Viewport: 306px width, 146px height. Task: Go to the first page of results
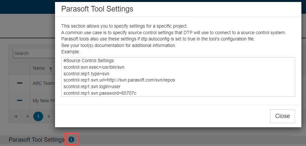[x=16, y=116]
